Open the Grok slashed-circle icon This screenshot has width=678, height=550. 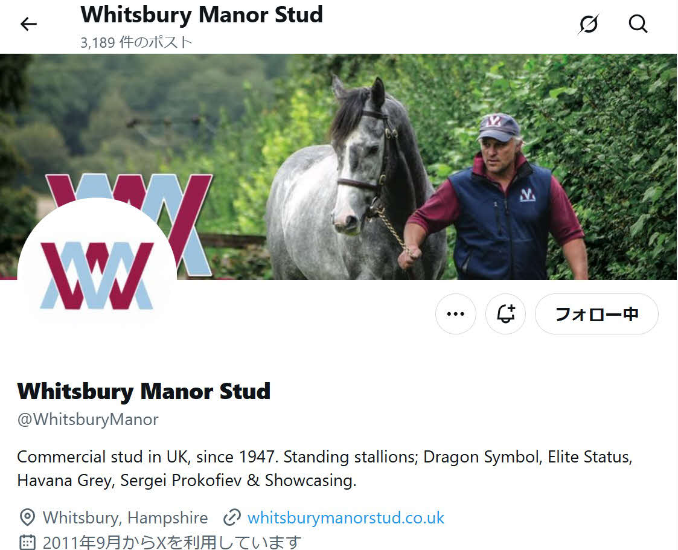tap(589, 24)
